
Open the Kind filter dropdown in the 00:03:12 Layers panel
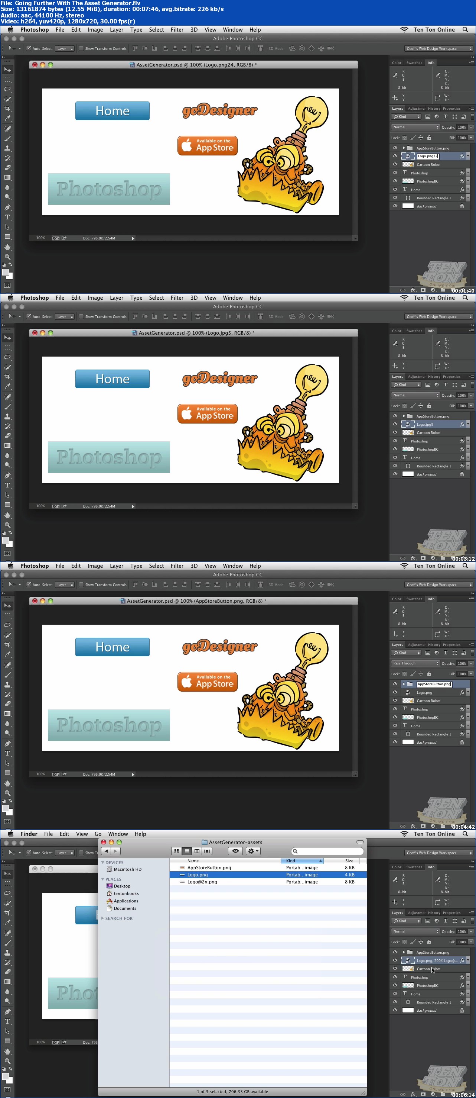coord(406,385)
